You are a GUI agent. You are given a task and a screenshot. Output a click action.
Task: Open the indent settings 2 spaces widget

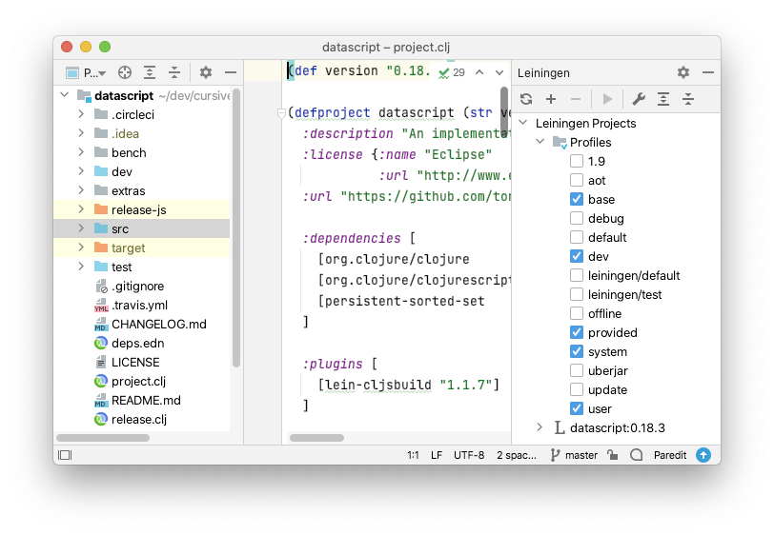click(x=517, y=455)
